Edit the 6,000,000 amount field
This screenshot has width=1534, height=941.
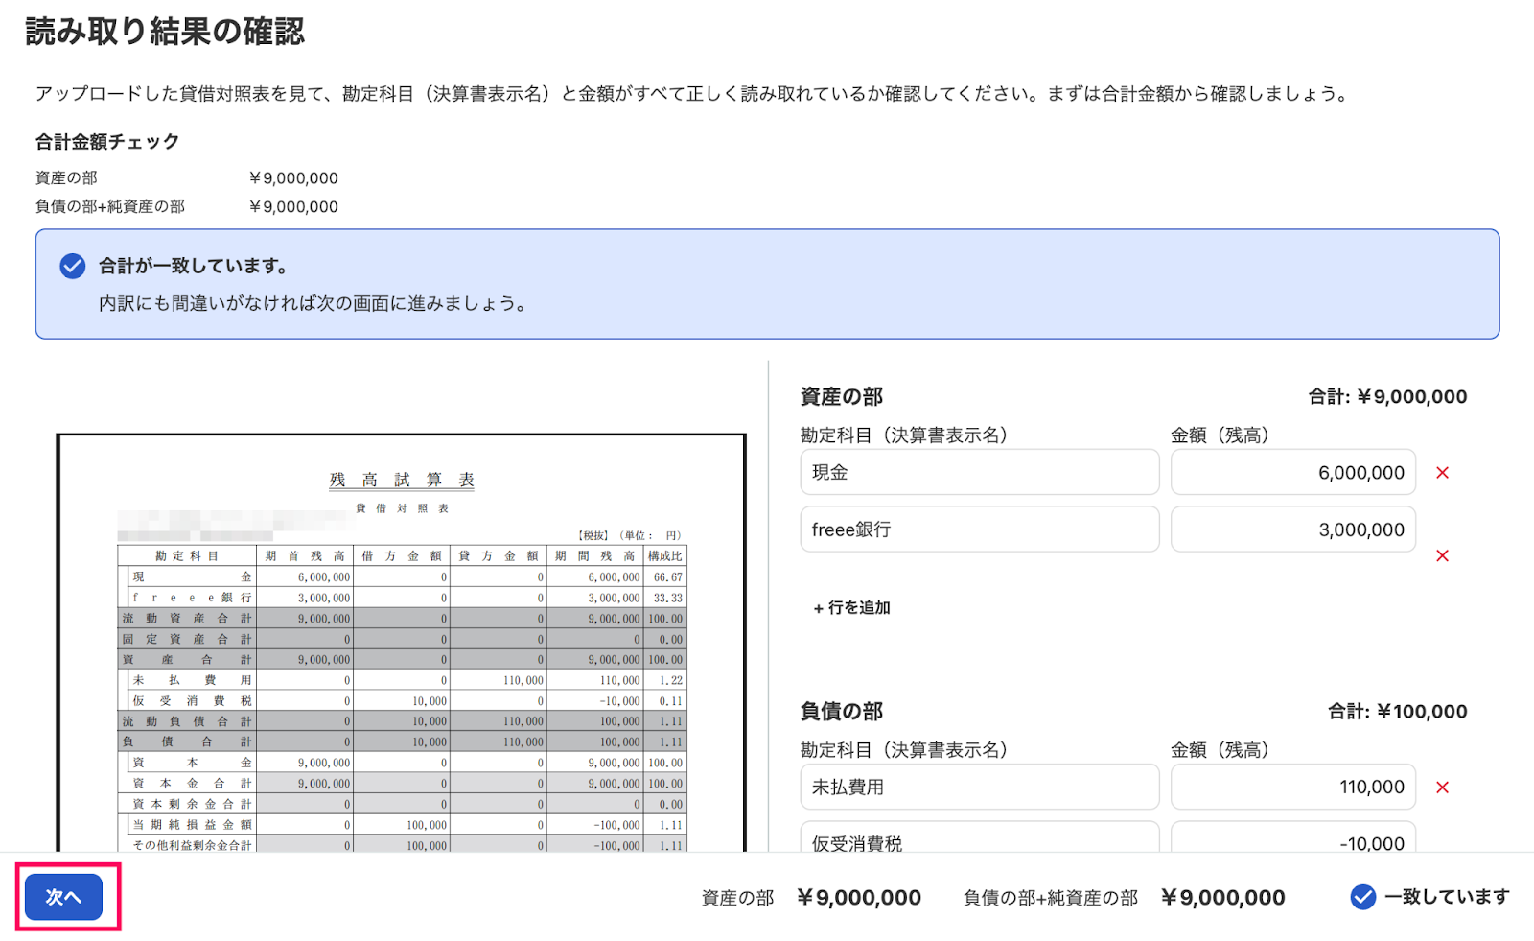point(1292,472)
